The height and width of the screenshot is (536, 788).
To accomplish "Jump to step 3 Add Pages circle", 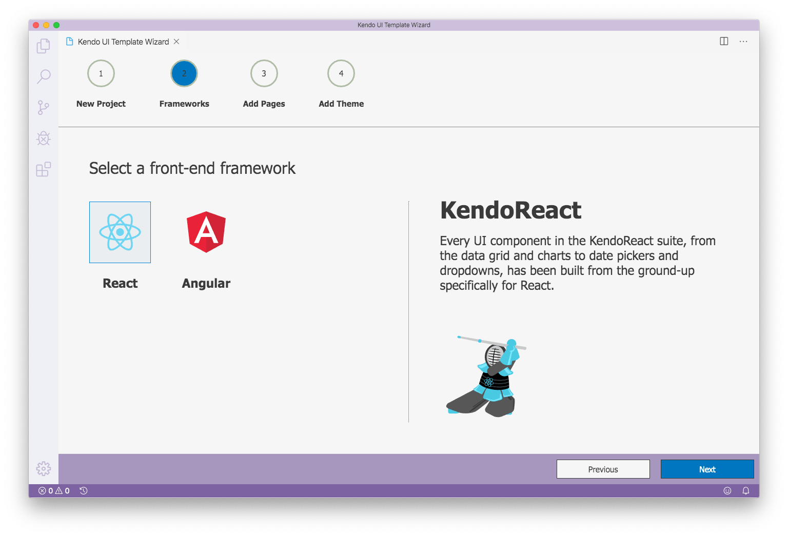I will coord(264,73).
